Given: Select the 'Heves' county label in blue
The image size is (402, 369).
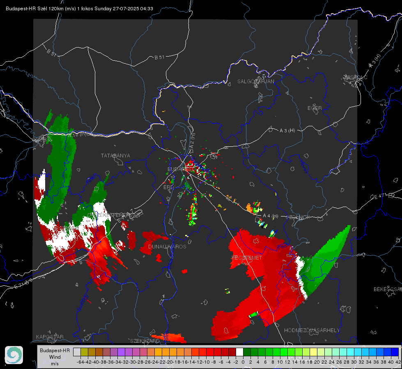Looking at the screenshot, I should (304, 167).
